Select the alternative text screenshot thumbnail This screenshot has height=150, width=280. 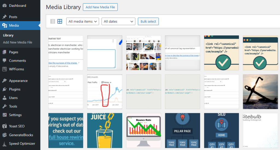pyautogui.click(x=66, y=53)
